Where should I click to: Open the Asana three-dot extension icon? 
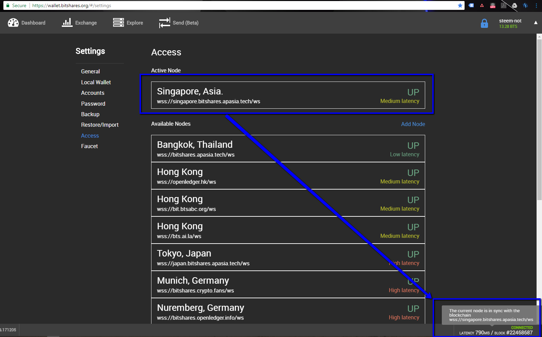(482, 5)
